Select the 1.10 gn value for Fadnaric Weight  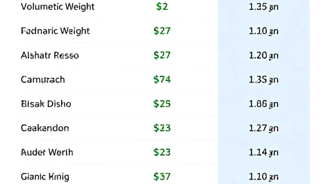tap(264, 31)
